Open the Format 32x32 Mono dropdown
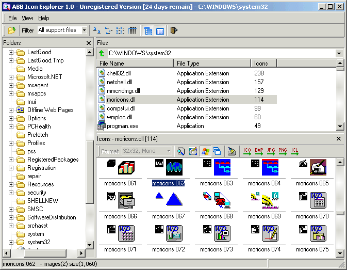347x270 pixels. click(x=169, y=151)
